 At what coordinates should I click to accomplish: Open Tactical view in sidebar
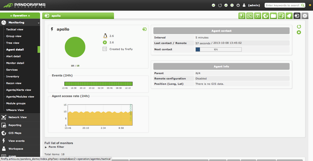pyautogui.click(x=15, y=30)
